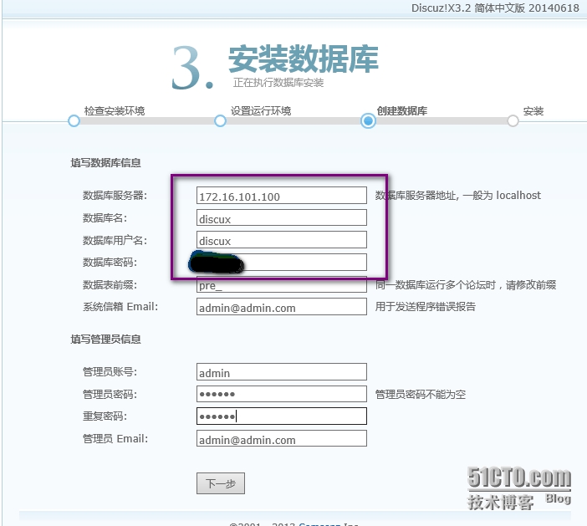
Task: Click the database username field
Action: [282, 240]
